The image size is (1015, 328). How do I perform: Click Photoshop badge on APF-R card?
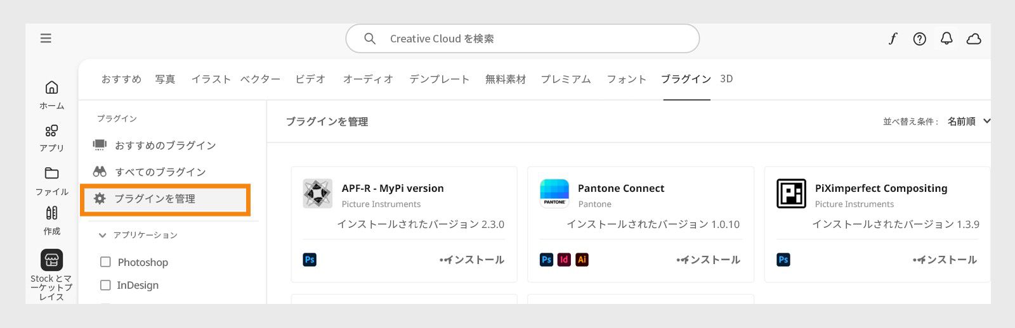(310, 260)
